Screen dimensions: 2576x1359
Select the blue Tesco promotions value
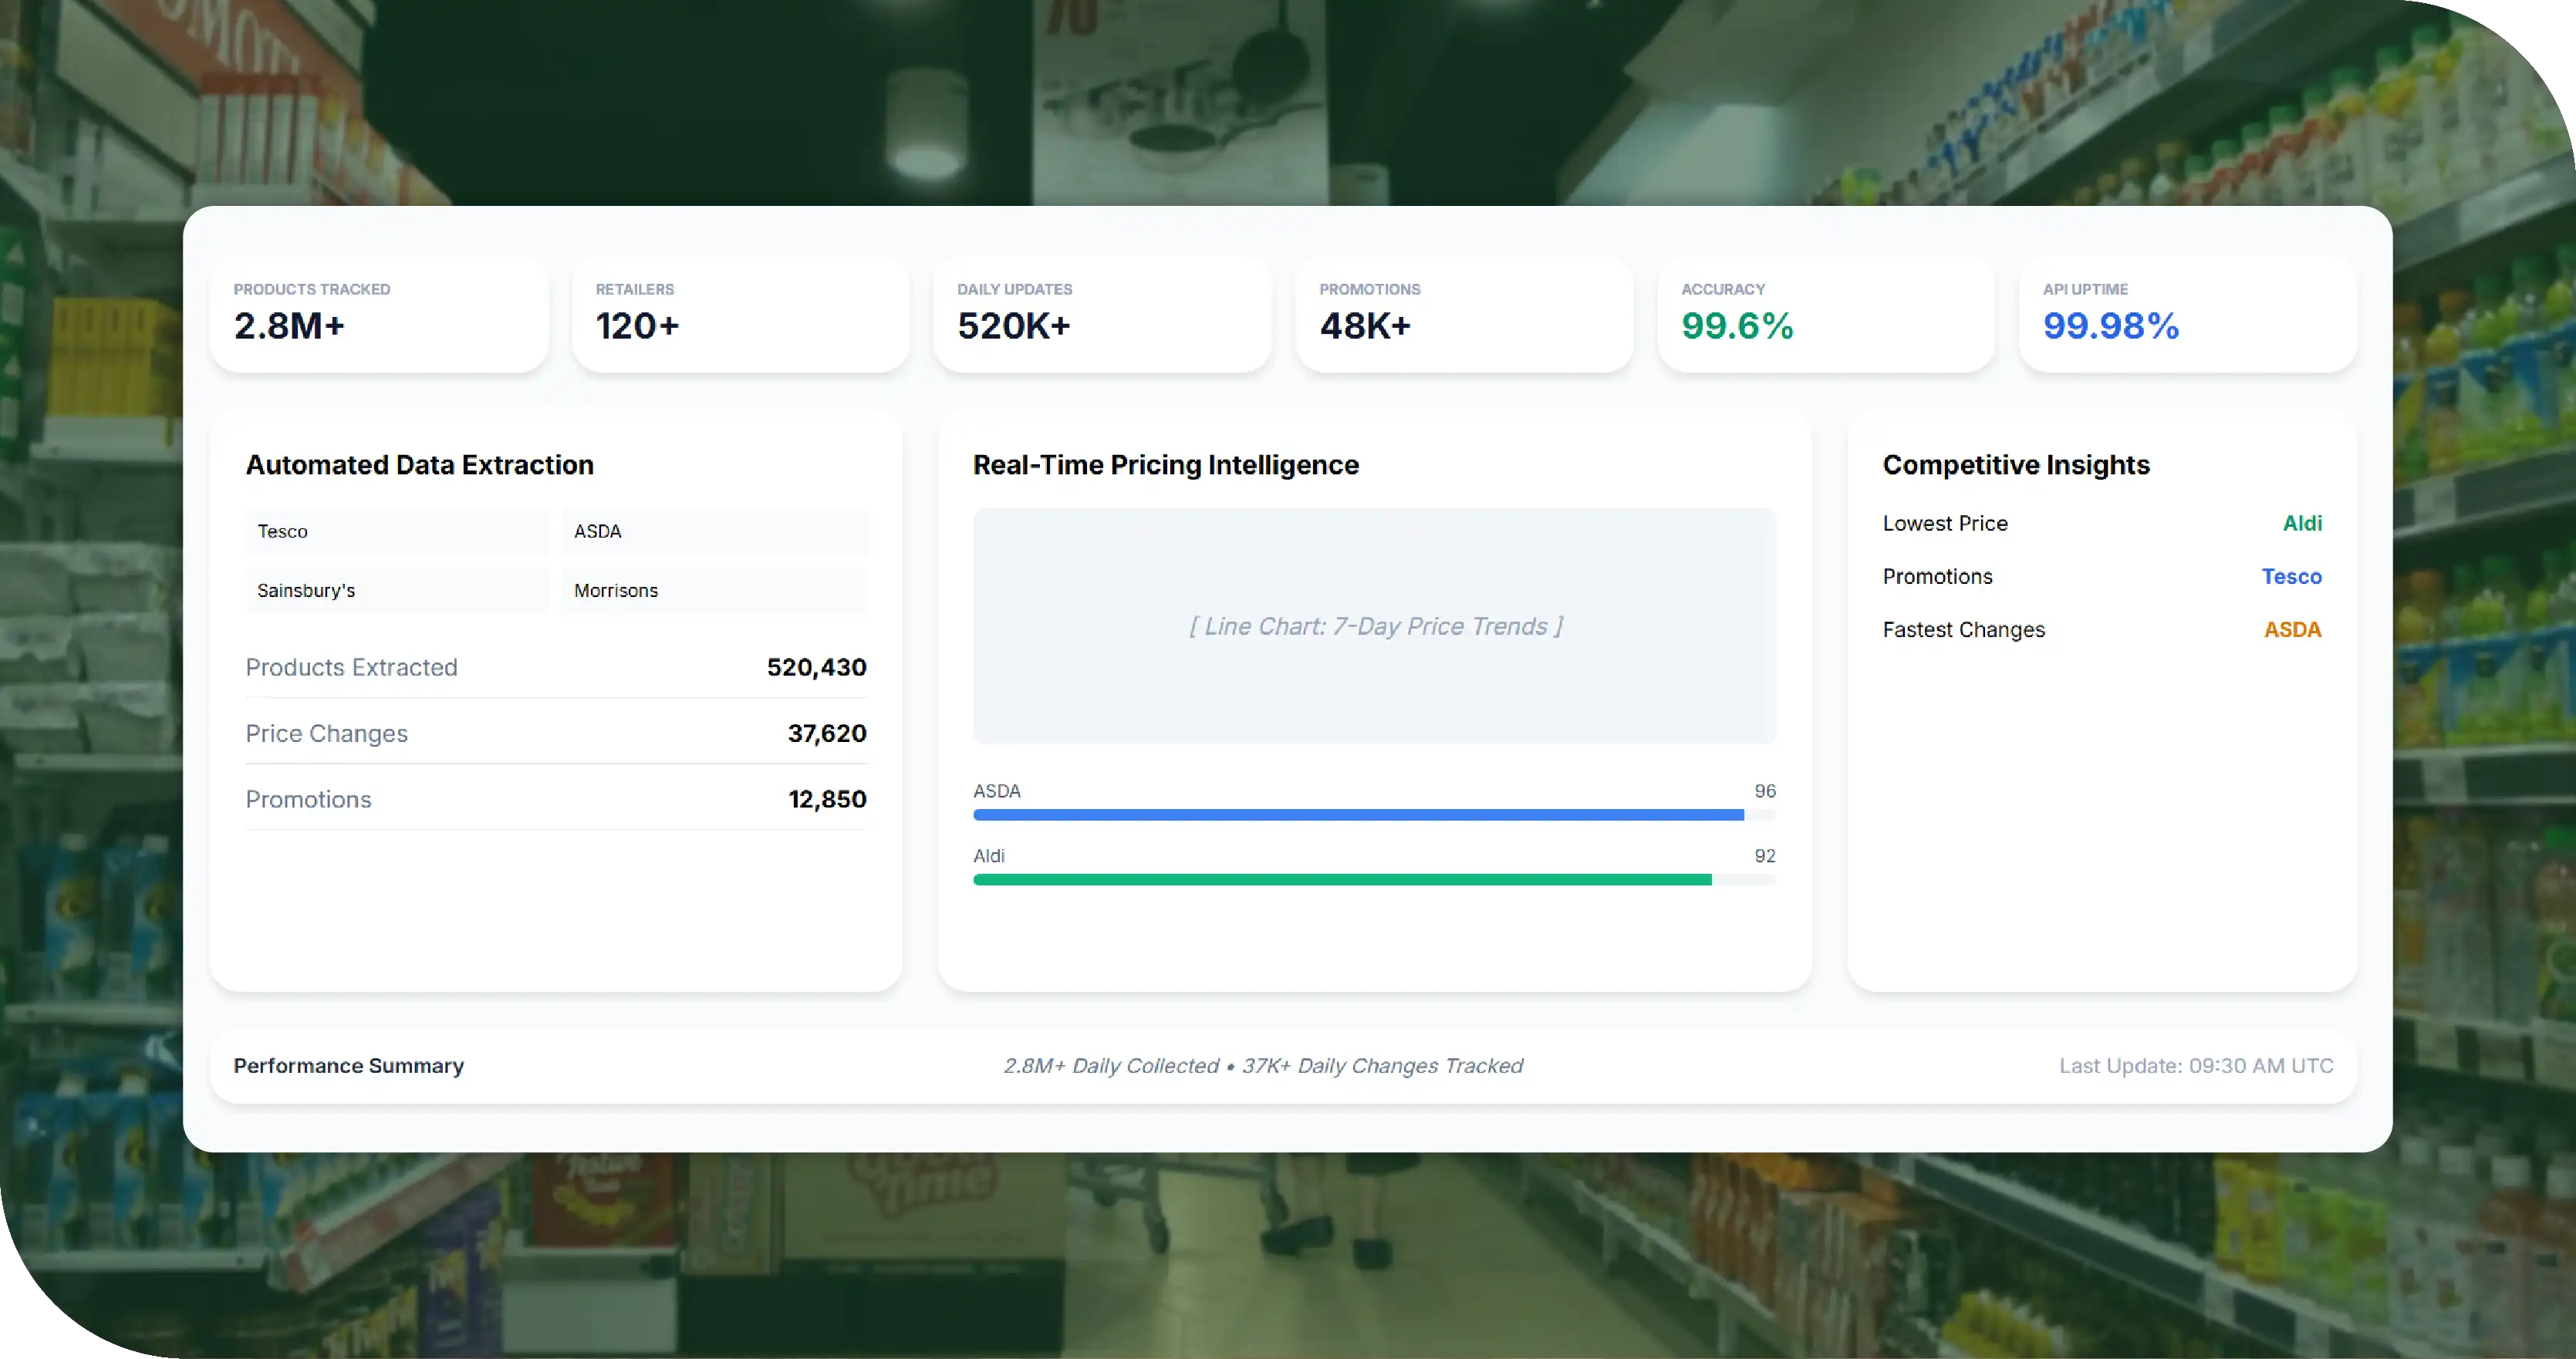[2292, 576]
